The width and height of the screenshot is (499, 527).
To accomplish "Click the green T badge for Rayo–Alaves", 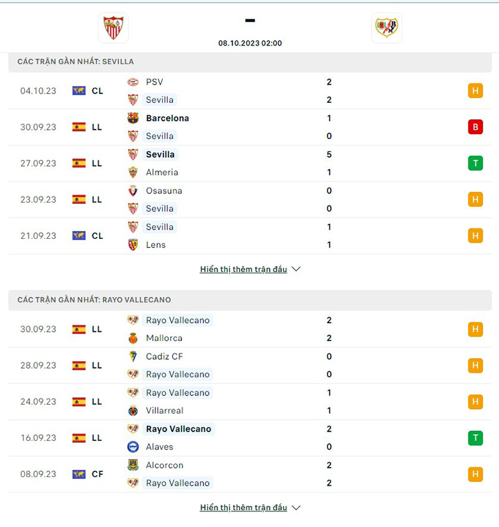I will (475, 438).
